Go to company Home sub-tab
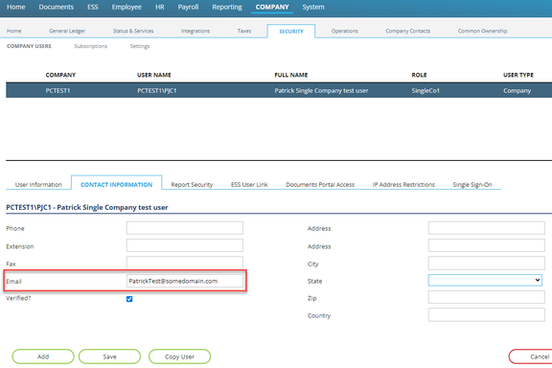Image resolution: width=552 pixels, height=368 pixels. tap(14, 31)
